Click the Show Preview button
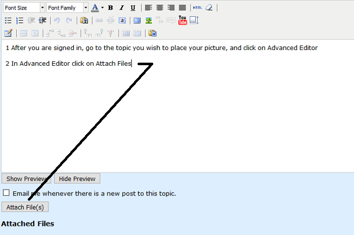The width and height of the screenshot is (354, 235). 26,178
